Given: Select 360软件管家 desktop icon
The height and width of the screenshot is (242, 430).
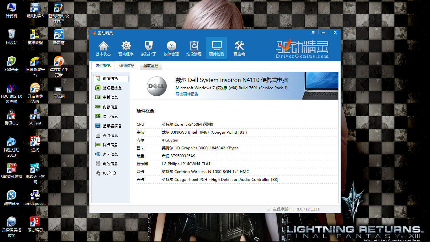Looking at the screenshot, I should [x=12, y=171].
